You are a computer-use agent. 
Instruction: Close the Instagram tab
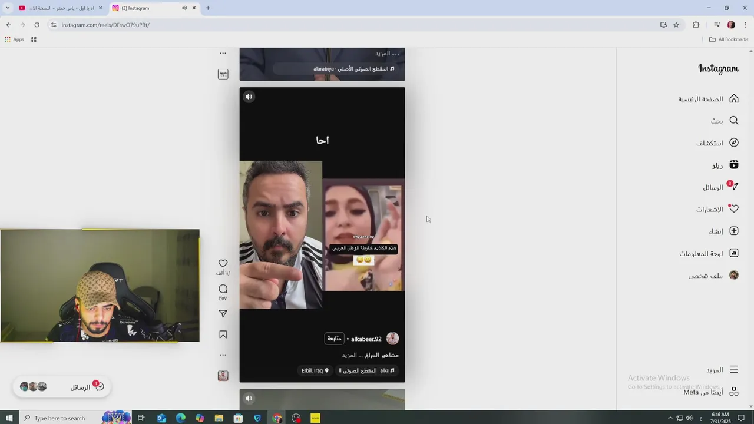tap(194, 8)
